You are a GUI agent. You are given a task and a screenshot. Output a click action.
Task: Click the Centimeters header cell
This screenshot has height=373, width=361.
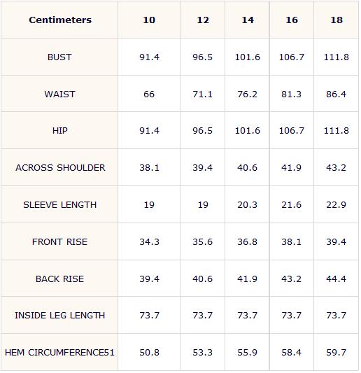pos(59,20)
